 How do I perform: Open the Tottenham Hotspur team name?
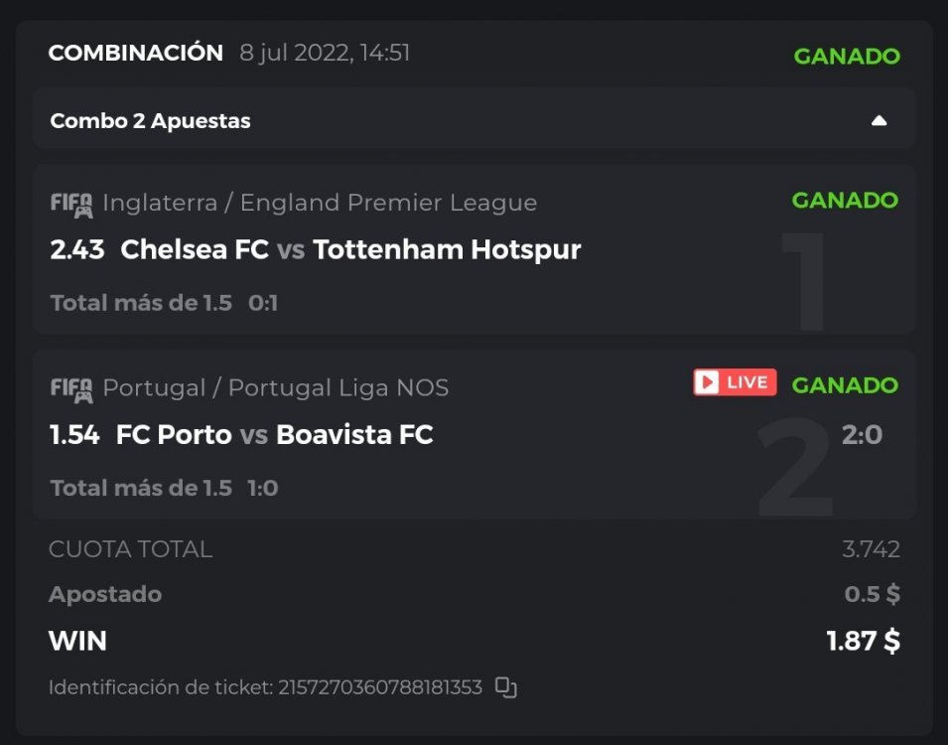click(447, 250)
